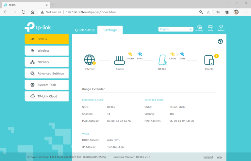
Task: Open the Collections icon
Action: [227, 12]
